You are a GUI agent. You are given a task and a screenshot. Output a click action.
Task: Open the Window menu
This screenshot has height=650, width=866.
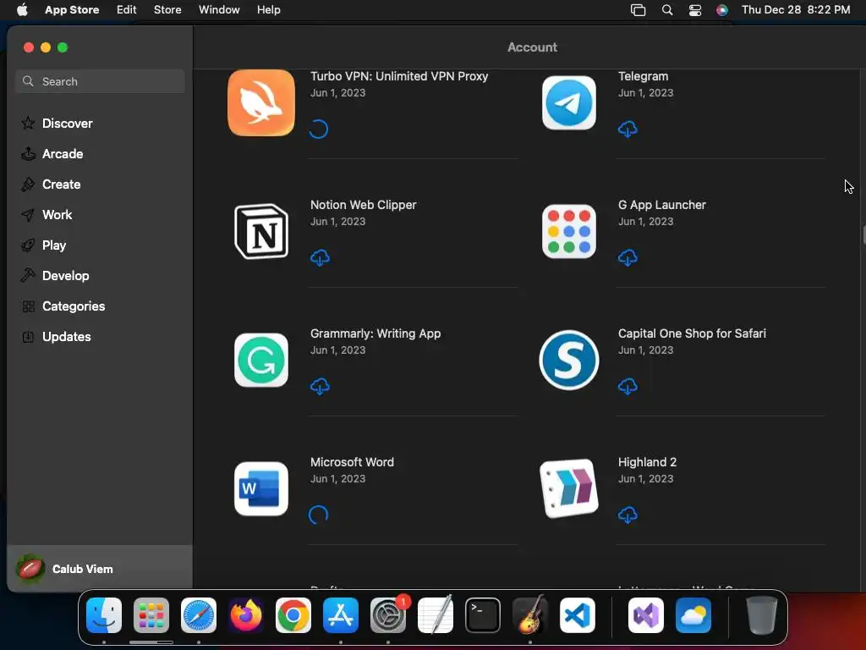tap(219, 10)
